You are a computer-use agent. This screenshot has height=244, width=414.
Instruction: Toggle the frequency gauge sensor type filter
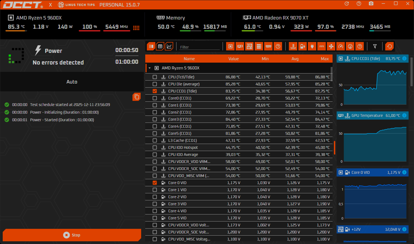click(x=341, y=46)
